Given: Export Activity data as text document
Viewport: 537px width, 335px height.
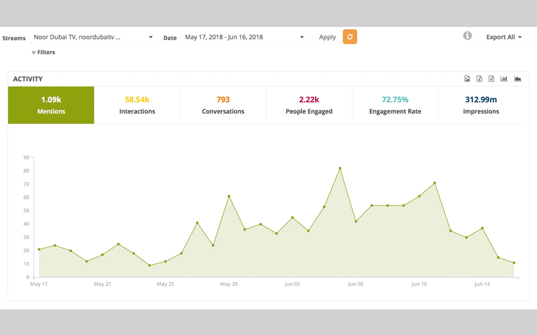Looking at the screenshot, I should (x=491, y=79).
